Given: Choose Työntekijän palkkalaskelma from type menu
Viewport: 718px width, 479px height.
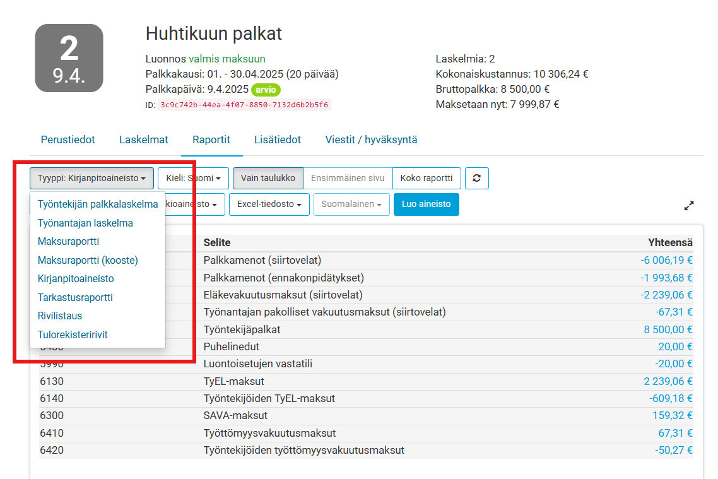Looking at the screenshot, I should (98, 204).
